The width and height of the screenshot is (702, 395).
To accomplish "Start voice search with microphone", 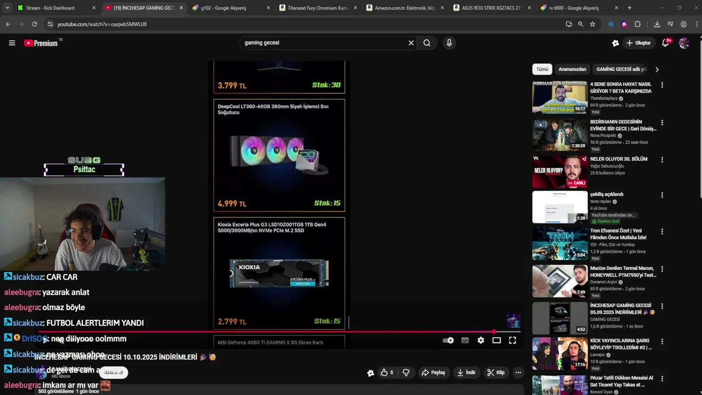I will pos(449,43).
